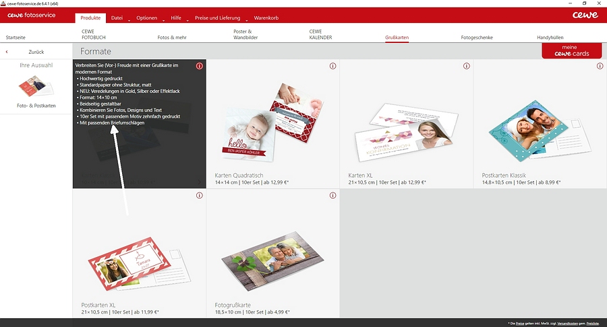Switch to Handyhüllen category
This screenshot has width=607, height=327.
click(x=550, y=38)
